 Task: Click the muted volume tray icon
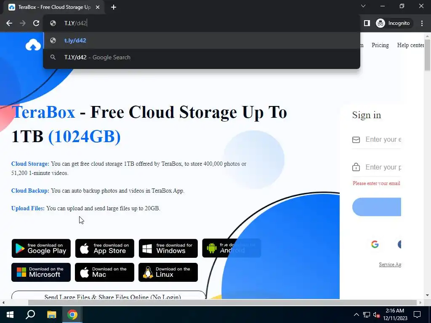377,315
